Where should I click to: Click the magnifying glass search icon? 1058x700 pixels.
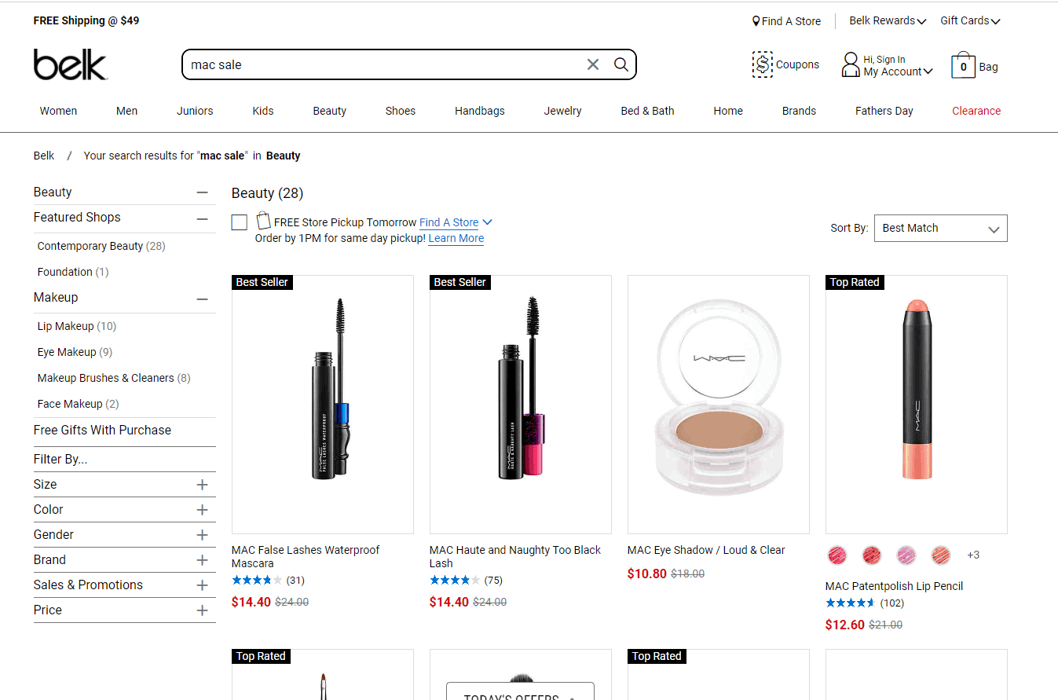621,64
